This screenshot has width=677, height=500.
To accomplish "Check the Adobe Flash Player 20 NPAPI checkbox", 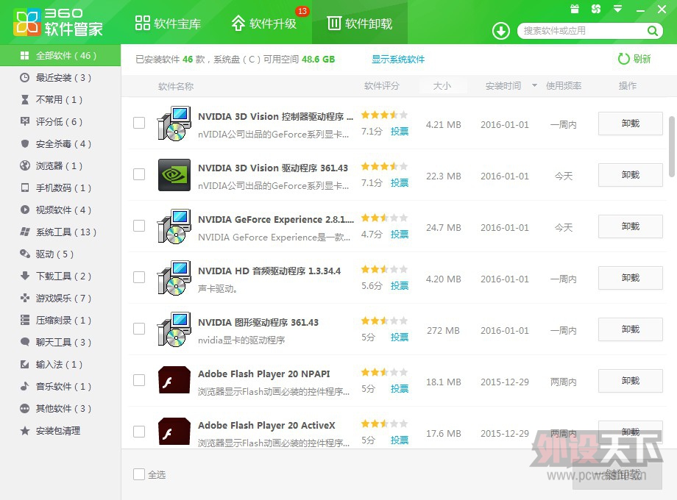I will 139,380.
